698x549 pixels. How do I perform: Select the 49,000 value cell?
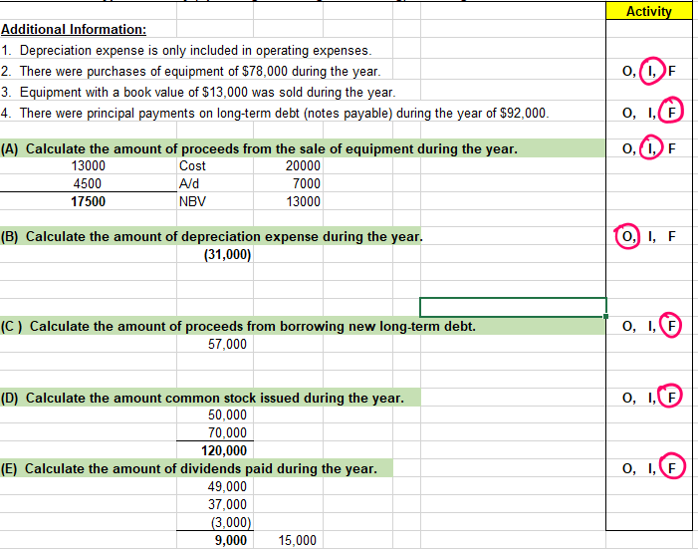215,486
